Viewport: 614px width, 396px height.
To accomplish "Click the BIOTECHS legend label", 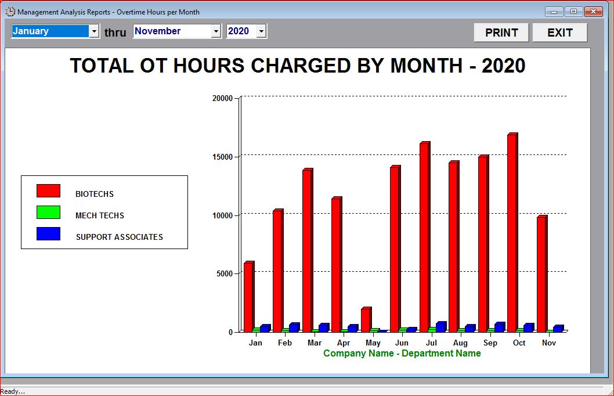I will 95,194.
